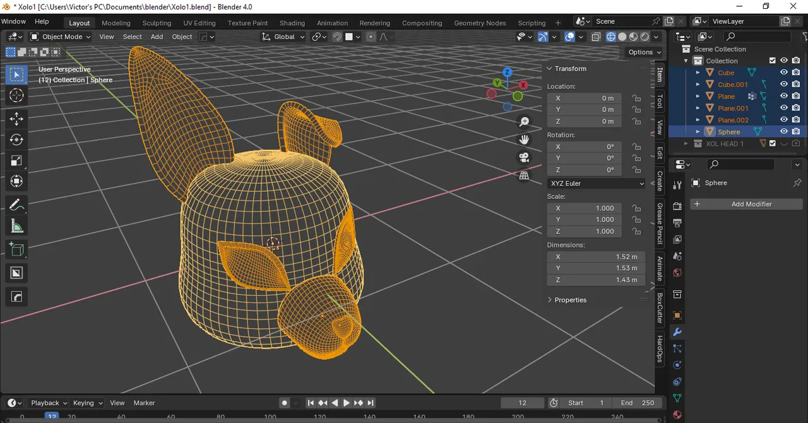
Task: Click the End frame field
Action: 637,403
